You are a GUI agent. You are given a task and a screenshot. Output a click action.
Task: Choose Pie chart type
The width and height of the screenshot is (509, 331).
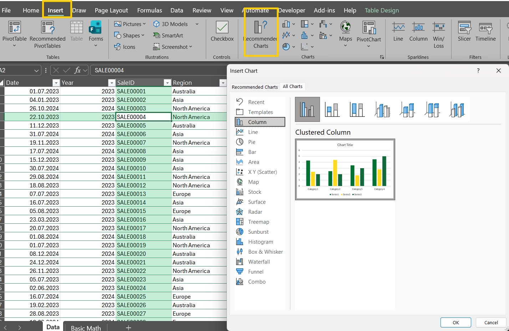tap(260, 142)
